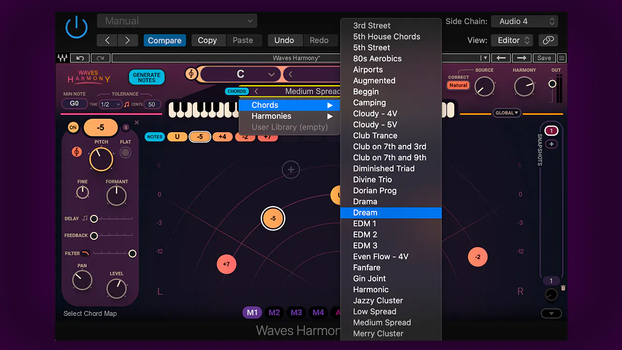Go to previous preset arrow
Screen dimensions: 622x350
click(x=107, y=40)
